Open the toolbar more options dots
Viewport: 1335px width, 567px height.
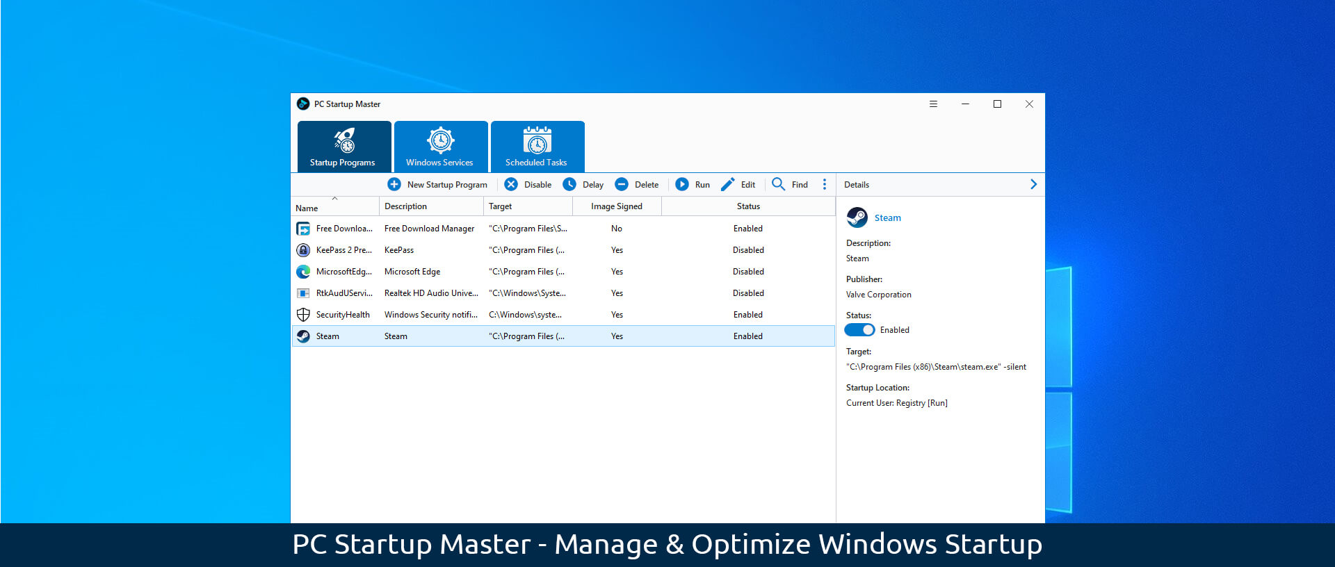pyautogui.click(x=825, y=184)
